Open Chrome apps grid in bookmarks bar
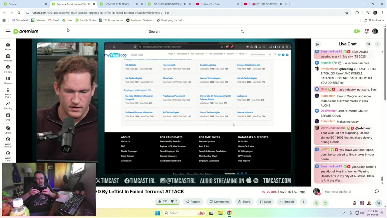Screen dimensions: 387x218 [4, 20]
